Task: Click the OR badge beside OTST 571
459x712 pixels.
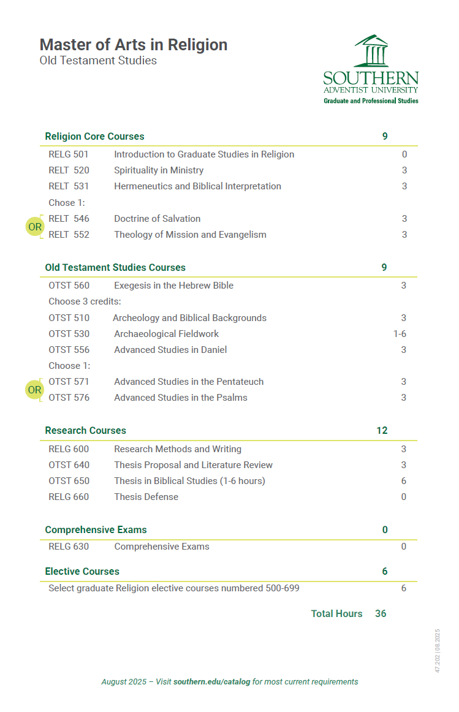Action: click(x=35, y=390)
